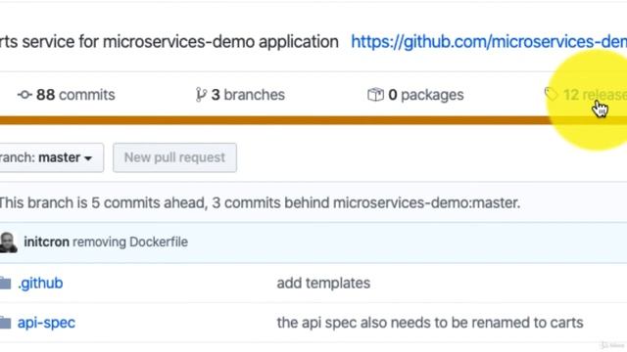Click the package box icon

pyautogui.click(x=375, y=95)
